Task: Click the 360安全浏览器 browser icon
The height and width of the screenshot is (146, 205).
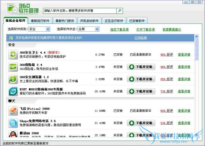Action: click(13, 79)
